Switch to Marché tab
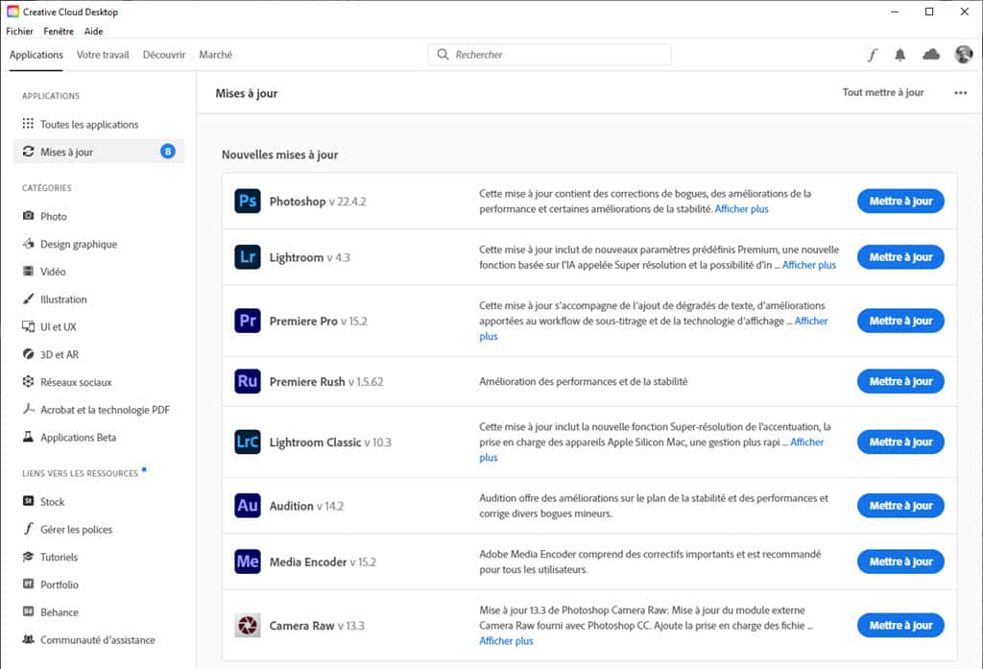This screenshot has height=669, width=983. [216, 55]
